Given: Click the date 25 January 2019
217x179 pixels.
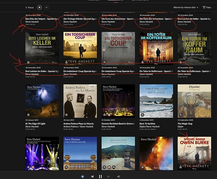Looking at the screenshot, I should [32, 120].
